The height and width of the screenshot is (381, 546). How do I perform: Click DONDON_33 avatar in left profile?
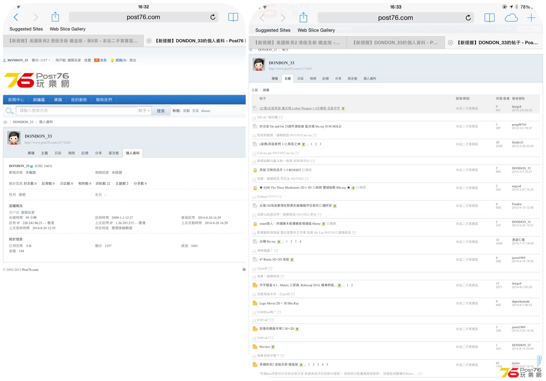coord(14,138)
